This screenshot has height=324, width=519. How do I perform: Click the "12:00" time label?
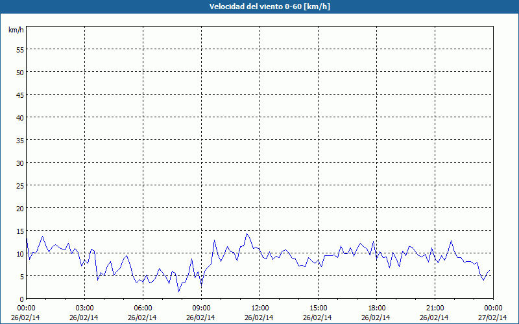pos(260,308)
